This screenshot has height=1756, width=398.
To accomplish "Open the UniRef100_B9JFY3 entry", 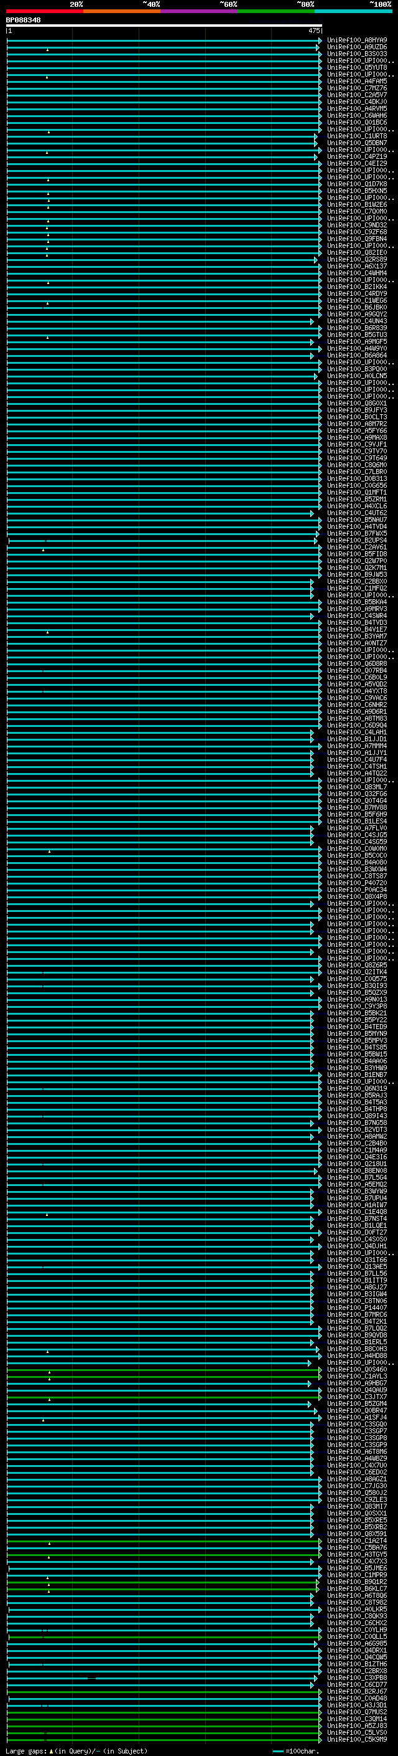I will [x=357, y=411].
